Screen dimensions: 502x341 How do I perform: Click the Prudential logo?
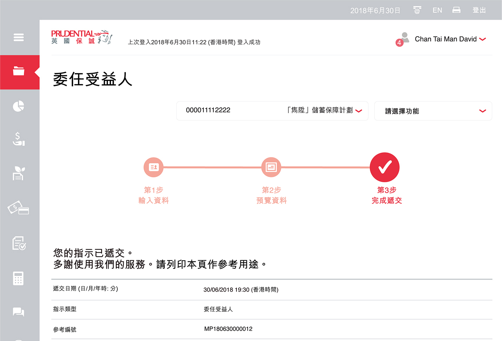pos(82,37)
